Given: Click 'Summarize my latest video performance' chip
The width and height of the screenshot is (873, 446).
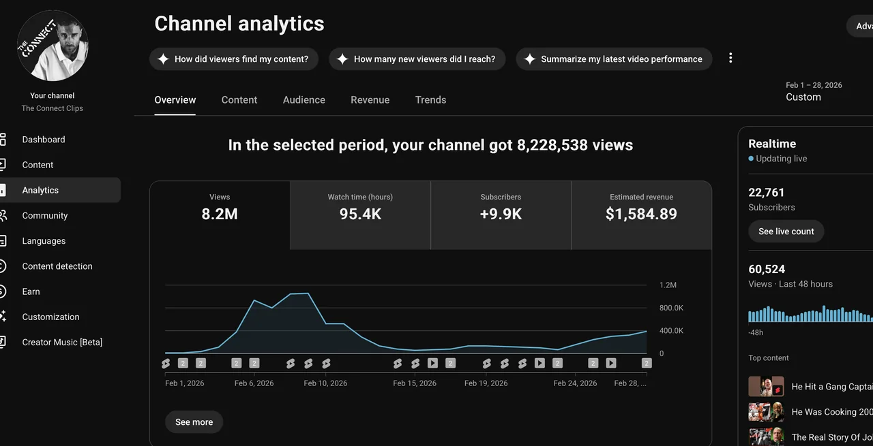Looking at the screenshot, I should tap(614, 59).
